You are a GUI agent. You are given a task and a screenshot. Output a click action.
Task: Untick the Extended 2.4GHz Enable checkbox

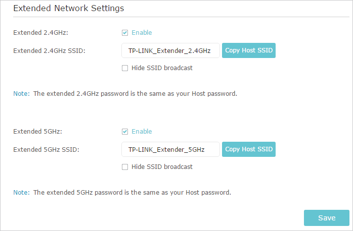[125, 33]
